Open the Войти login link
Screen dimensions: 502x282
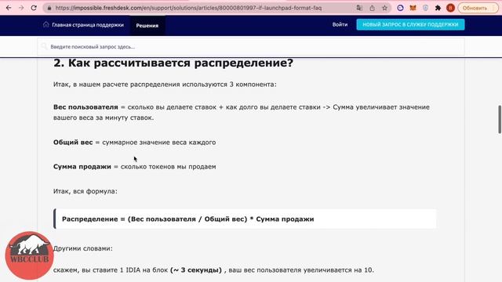coord(340,24)
